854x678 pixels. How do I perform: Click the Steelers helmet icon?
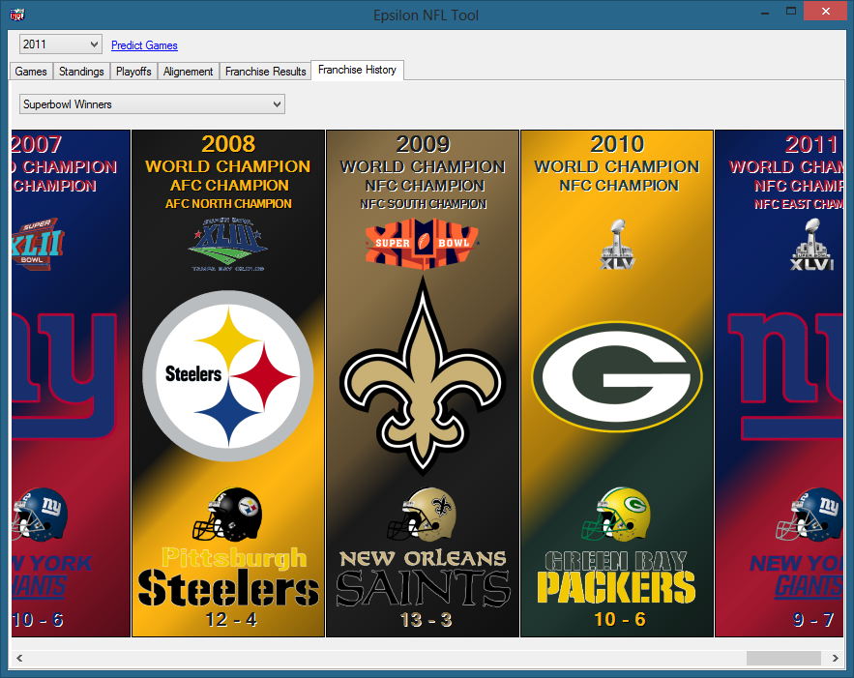click(x=227, y=515)
